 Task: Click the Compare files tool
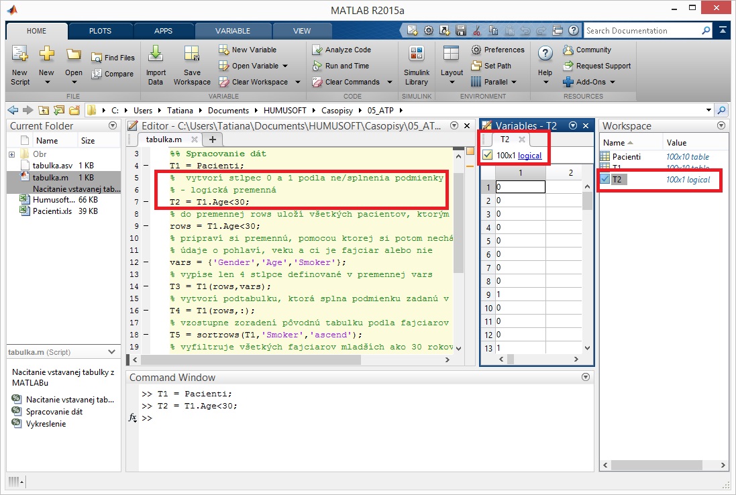pyautogui.click(x=113, y=74)
